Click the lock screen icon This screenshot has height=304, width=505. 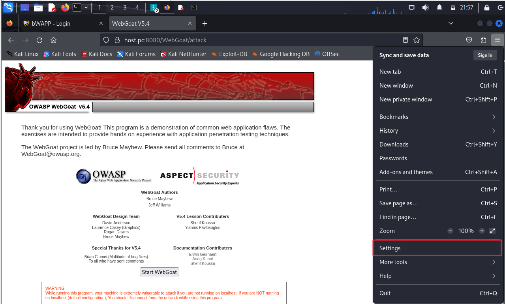click(486, 7)
